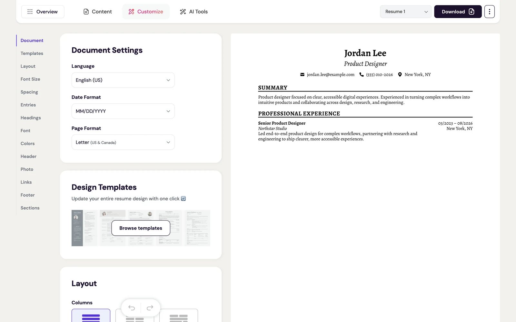Select Links in the sidebar
516x322 pixels.
[x=26, y=182]
